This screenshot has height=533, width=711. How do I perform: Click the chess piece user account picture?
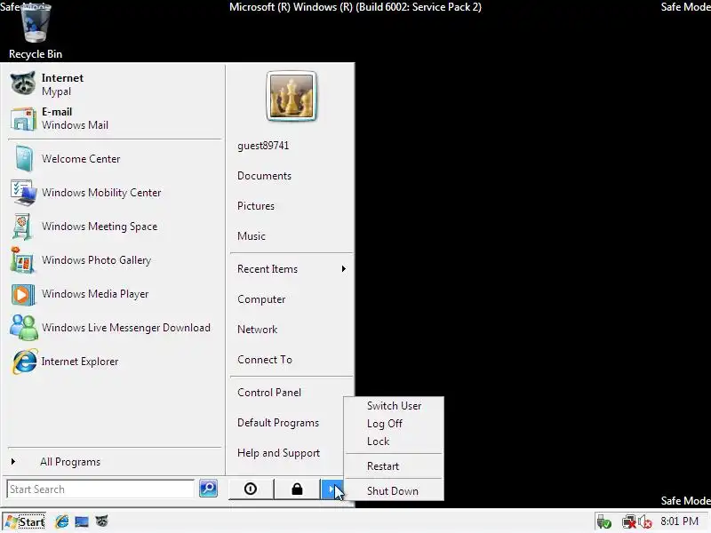292,96
